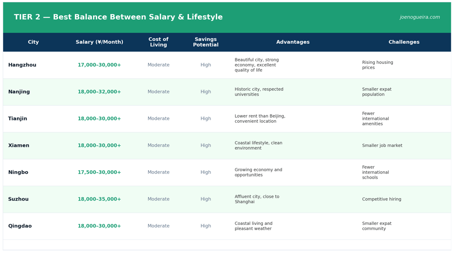Select the Xiamen city cell
This screenshot has width=454, height=254.
(19, 145)
